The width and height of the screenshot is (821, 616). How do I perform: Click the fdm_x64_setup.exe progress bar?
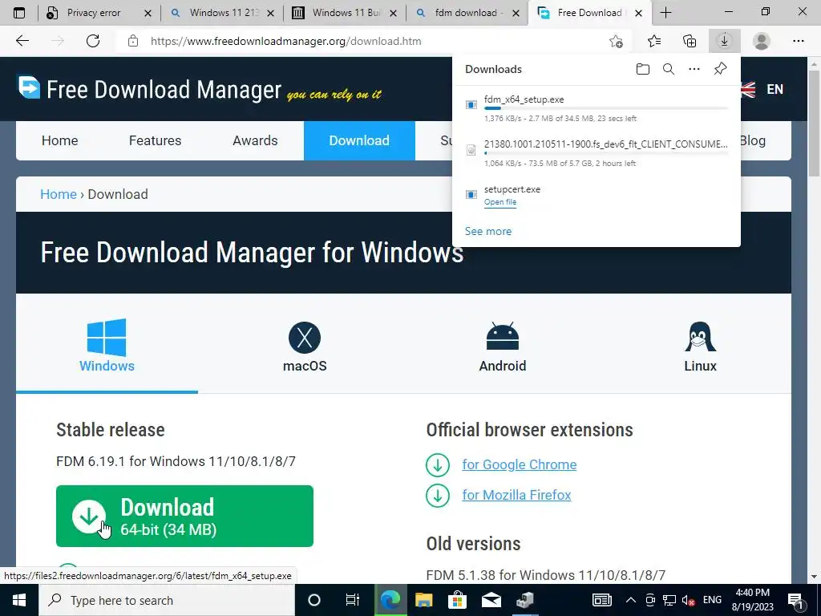pos(606,108)
